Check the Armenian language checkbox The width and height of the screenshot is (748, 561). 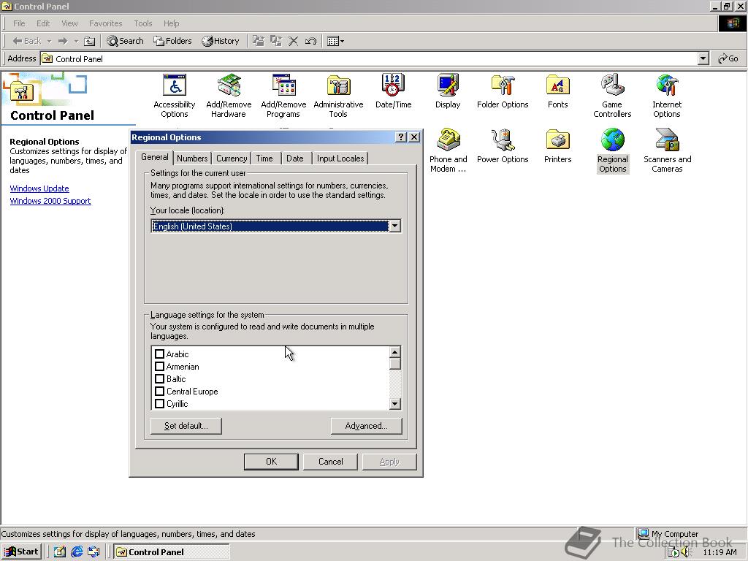pos(160,367)
